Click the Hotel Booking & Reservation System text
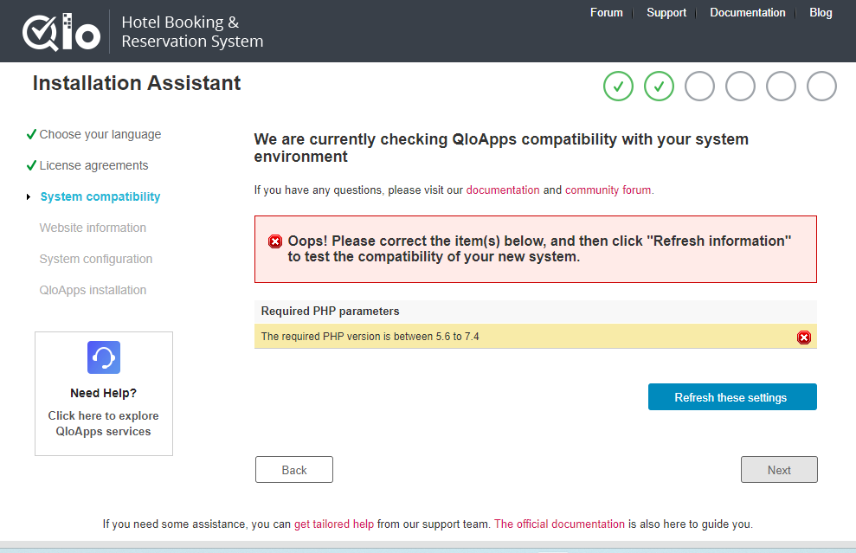The width and height of the screenshot is (856, 553). click(192, 32)
